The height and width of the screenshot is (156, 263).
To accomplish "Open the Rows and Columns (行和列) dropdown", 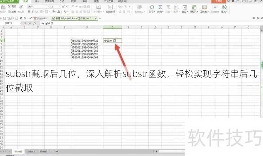I will (194, 9).
